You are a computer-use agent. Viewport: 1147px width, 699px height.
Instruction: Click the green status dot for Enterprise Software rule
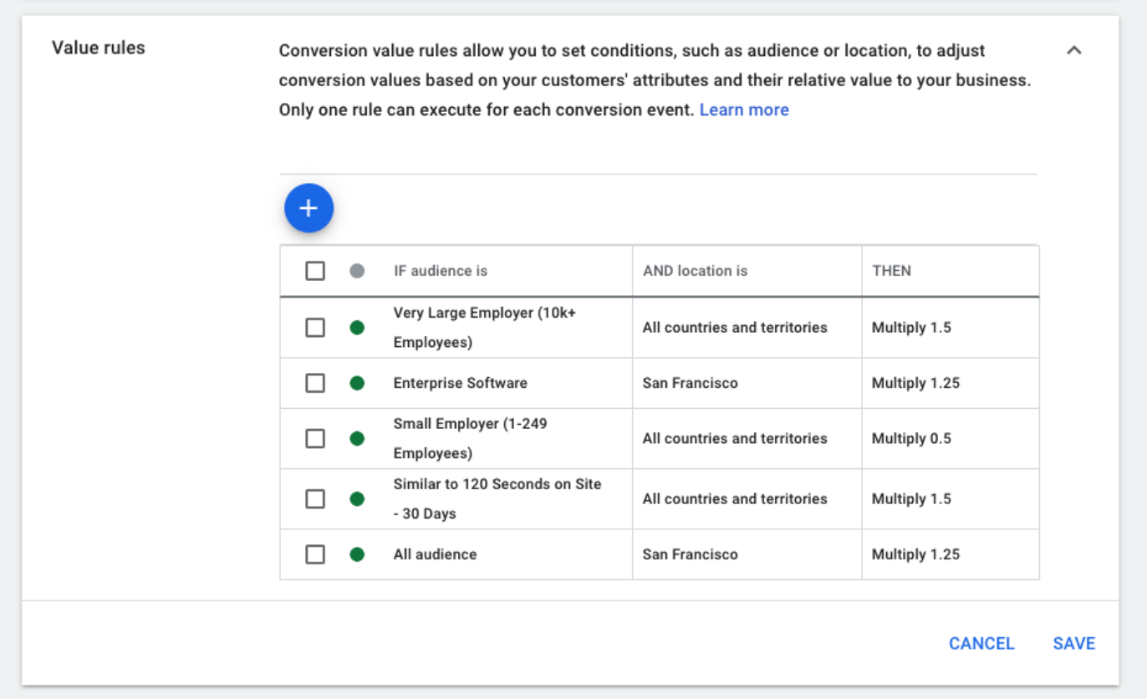click(x=357, y=383)
